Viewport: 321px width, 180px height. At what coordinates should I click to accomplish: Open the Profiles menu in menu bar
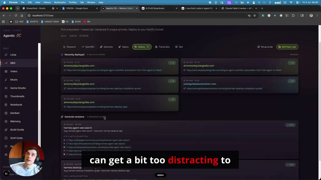(x=73, y=2)
